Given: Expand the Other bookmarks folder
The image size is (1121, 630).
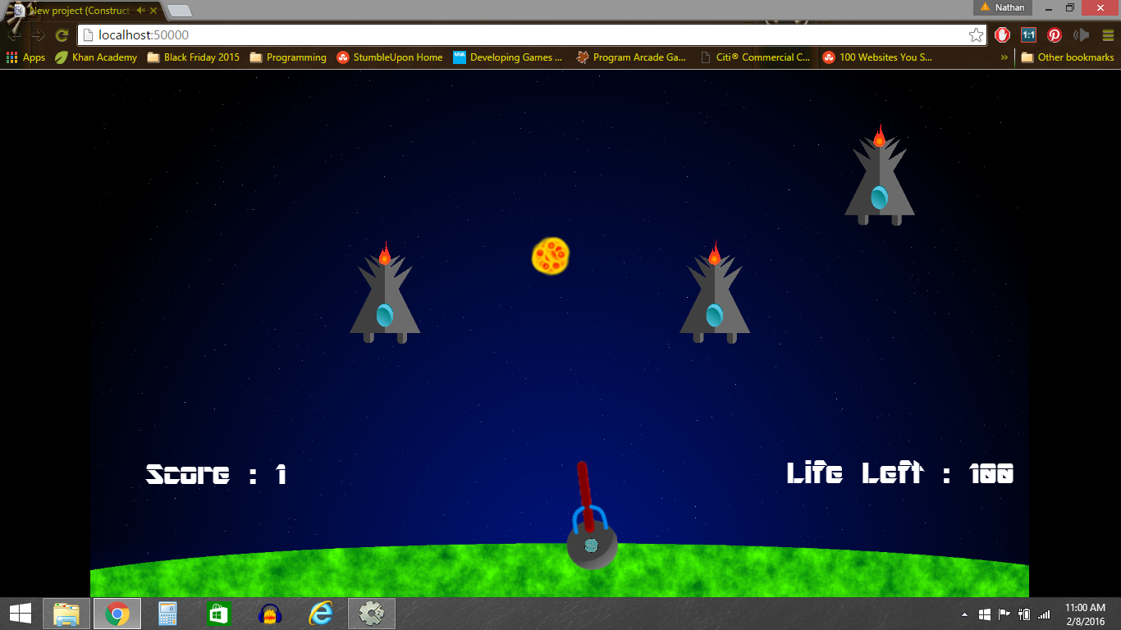Looking at the screenshot, I should click(1068, 57).
